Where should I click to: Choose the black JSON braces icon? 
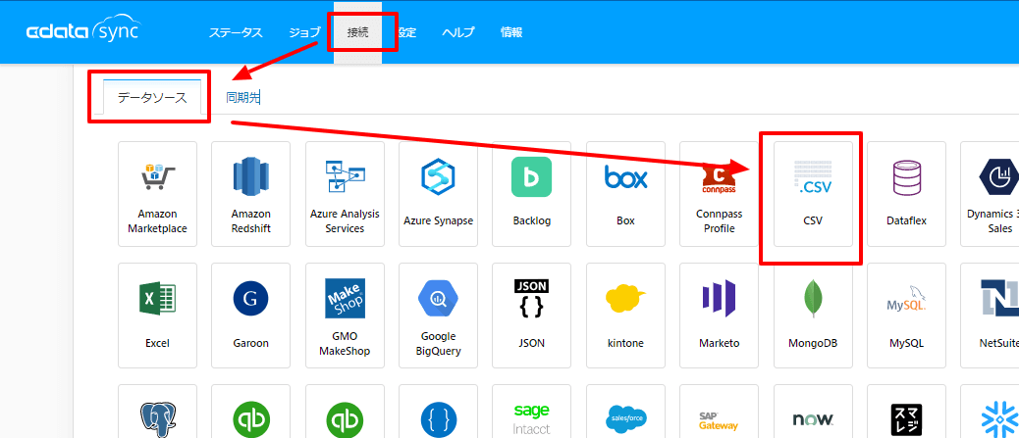[x=532, y=299]
